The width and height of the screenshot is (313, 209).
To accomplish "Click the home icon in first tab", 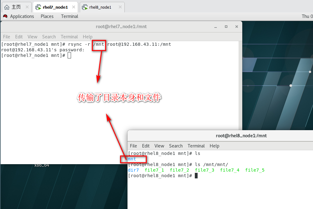I will [7, 7].
